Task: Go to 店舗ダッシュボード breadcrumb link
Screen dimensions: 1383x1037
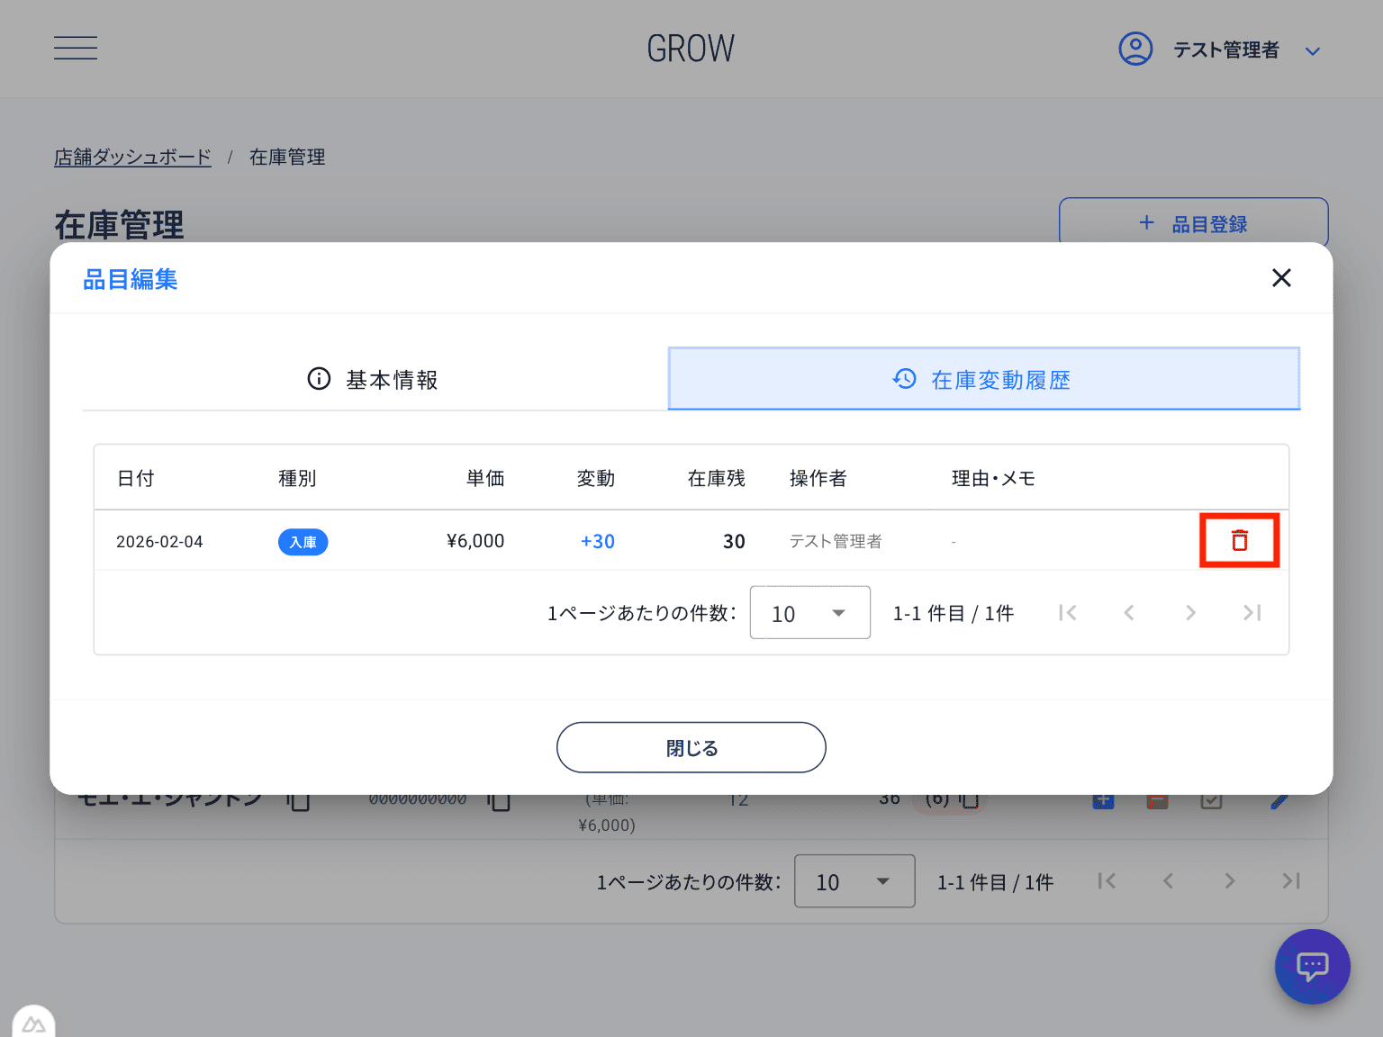Action: coord(132,157)
